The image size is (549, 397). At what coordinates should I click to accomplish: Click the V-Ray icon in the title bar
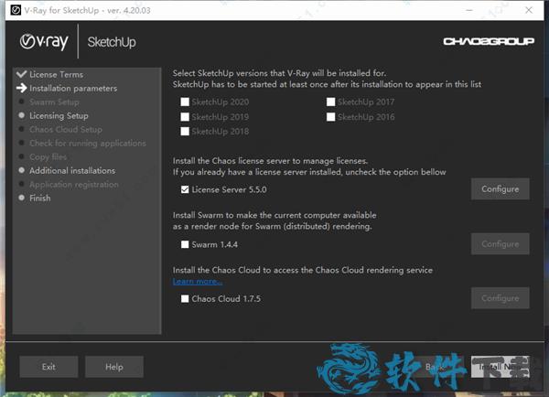(x=12, y=9)
